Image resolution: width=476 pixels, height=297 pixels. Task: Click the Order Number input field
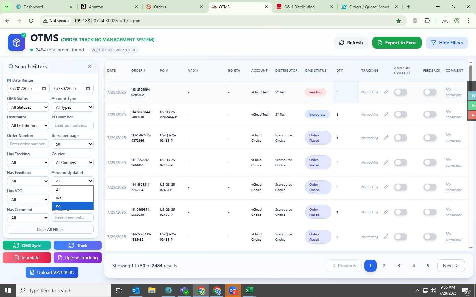(28, 144)
